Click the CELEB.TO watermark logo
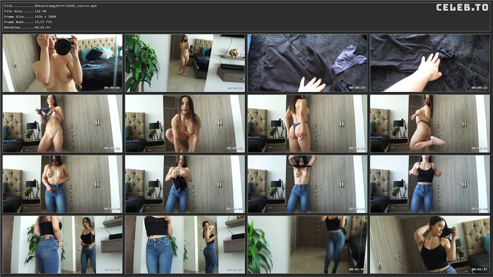The height and width of the screenshot is (277, 493). pos(462,7)
